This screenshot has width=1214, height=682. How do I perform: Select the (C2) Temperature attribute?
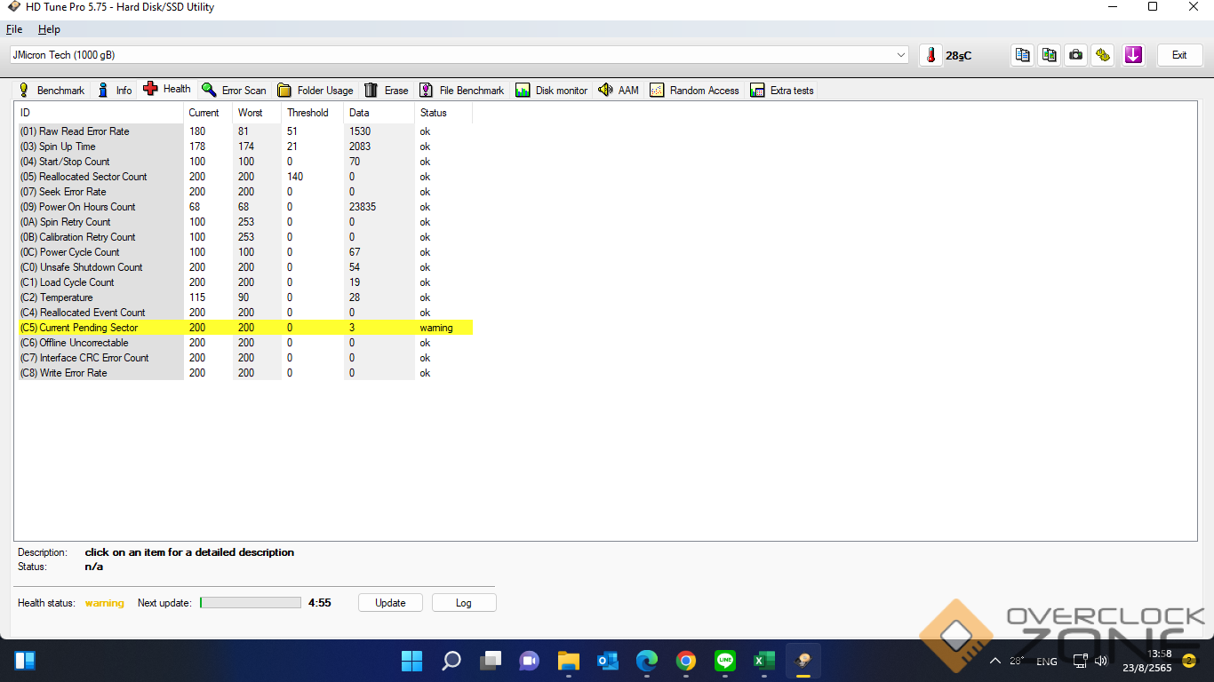244,297
